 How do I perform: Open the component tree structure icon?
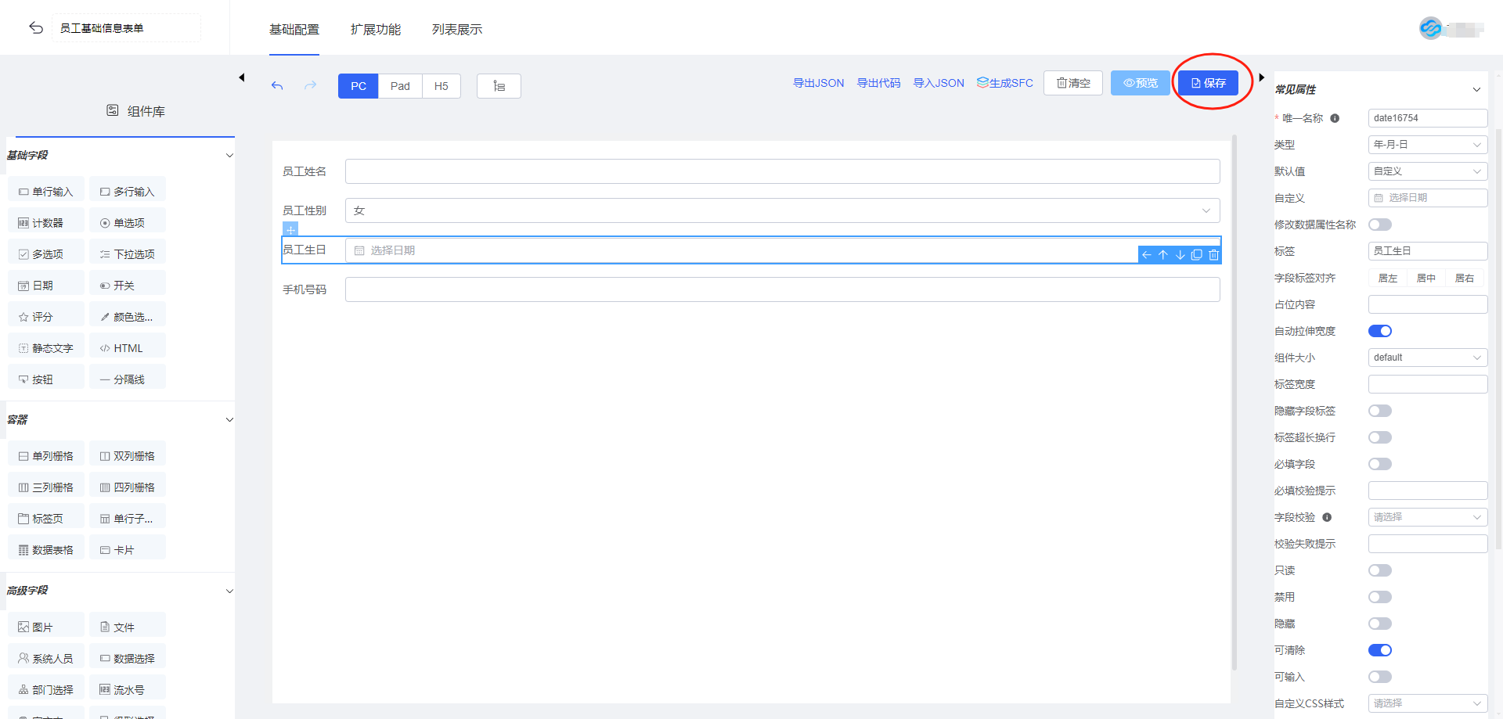click(499, 86)
